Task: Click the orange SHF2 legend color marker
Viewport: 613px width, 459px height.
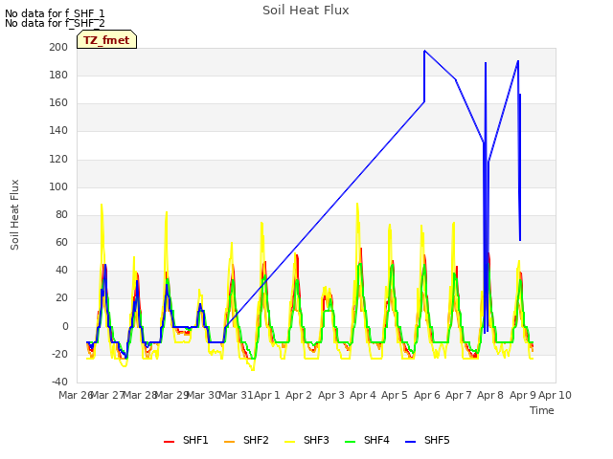Action: pos(230,442)
